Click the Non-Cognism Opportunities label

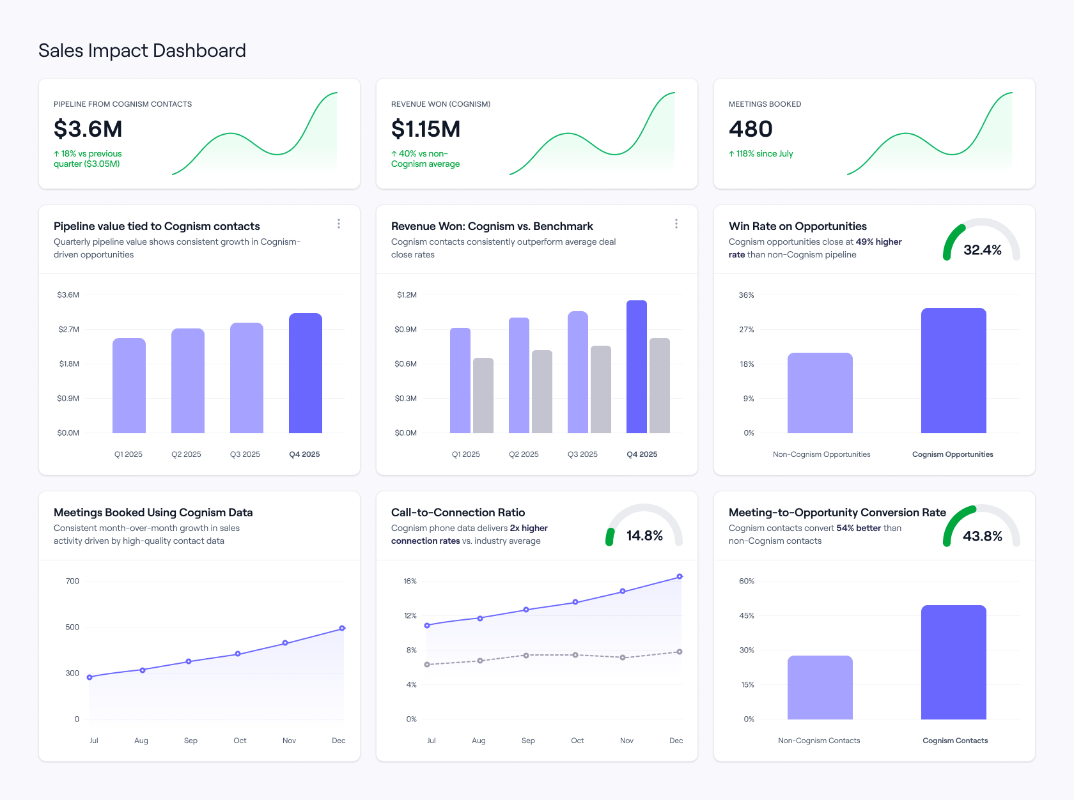pyautogui.click(x=821, y=454)
